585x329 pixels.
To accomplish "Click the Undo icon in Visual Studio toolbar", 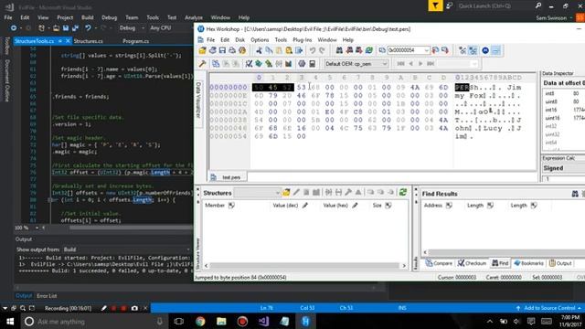I will click(x=88, y=28).
